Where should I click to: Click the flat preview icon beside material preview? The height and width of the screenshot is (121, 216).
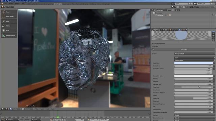[x=213, y=31]
